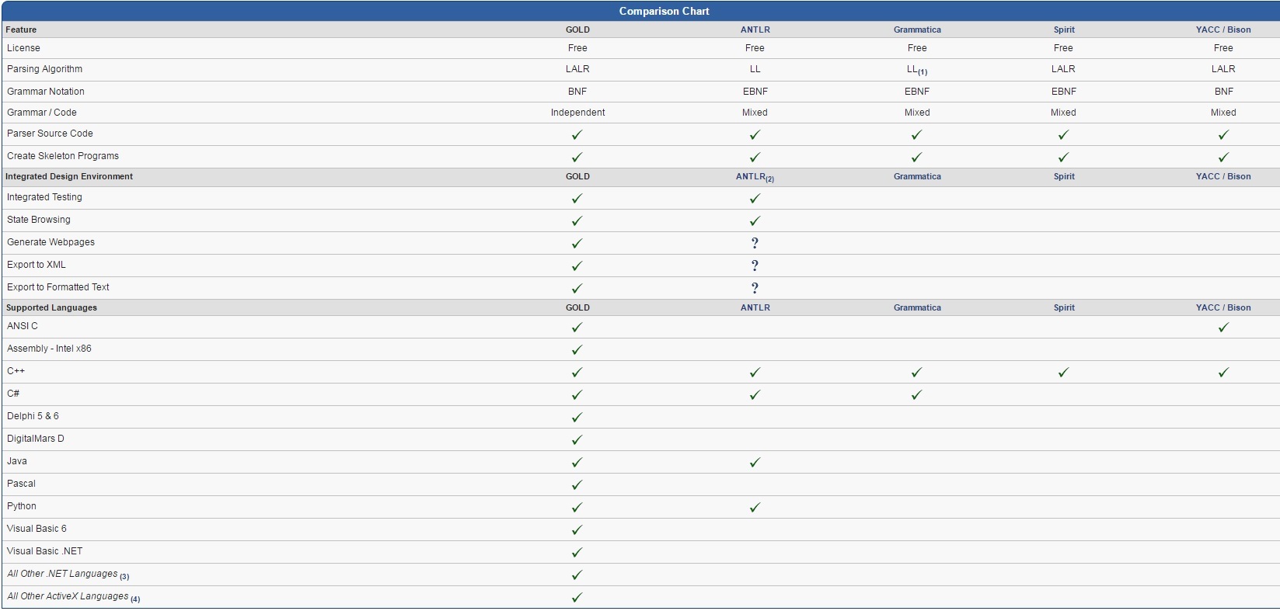Select the 'DigitalMars D' row label

pyautogui.click(x=36, y=439)
